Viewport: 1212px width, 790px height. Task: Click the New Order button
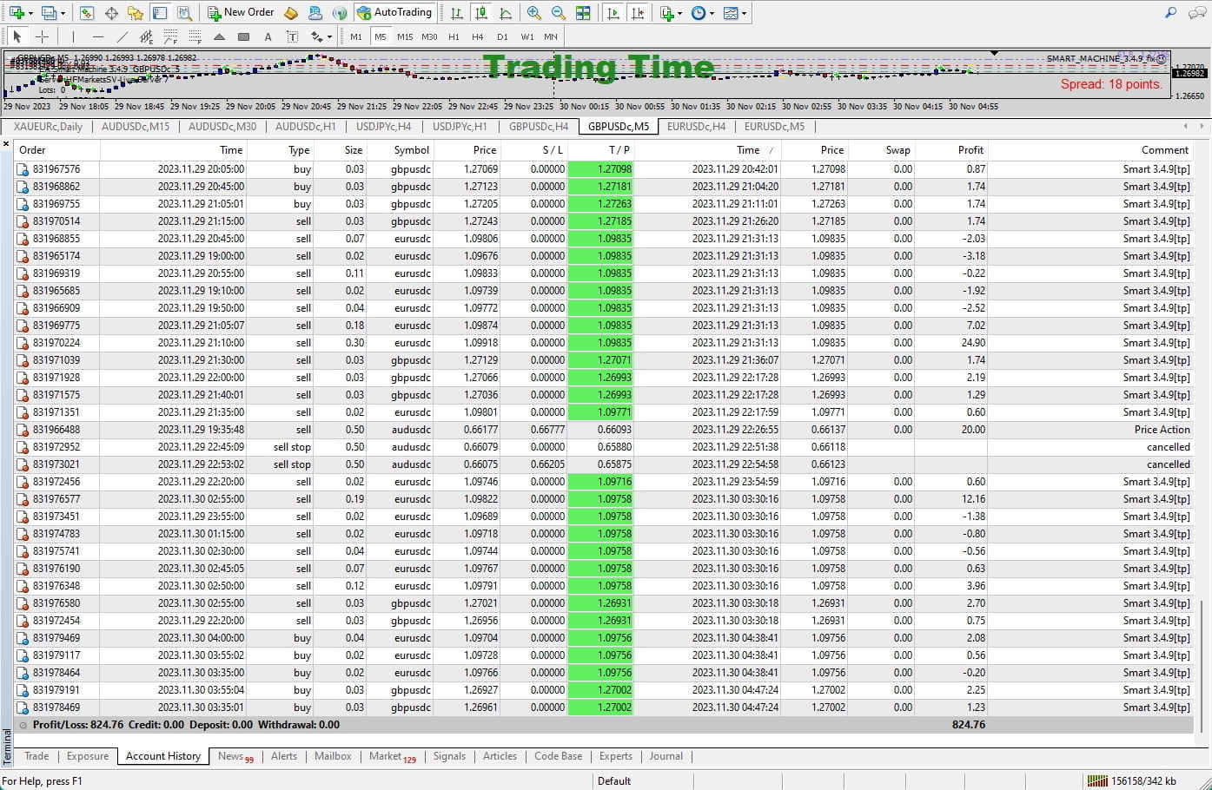(x=241, y=13)
